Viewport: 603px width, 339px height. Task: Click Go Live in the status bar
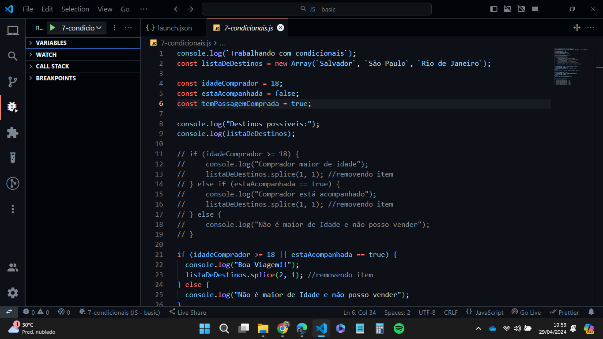pos(526,312)
